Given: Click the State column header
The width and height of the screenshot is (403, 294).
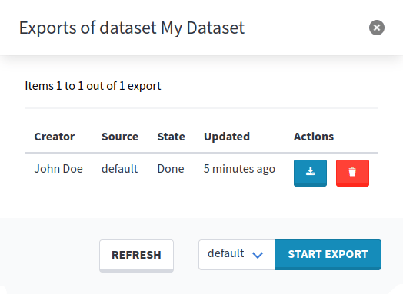Looking at the screenshot, I should [172, 137].
